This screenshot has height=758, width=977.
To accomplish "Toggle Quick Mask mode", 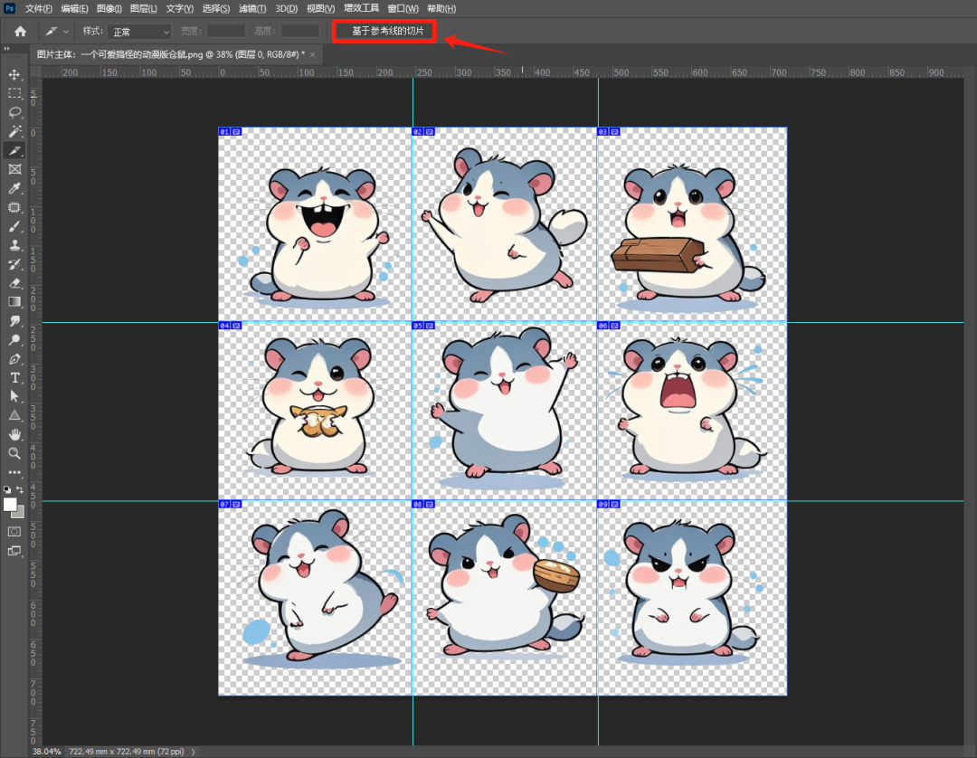I will [14, 531].
